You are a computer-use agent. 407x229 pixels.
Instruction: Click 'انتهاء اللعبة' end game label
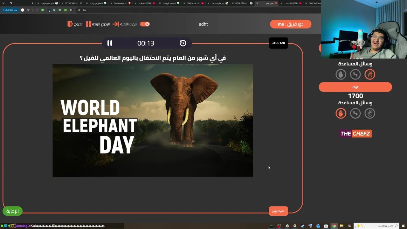[129, 24]
